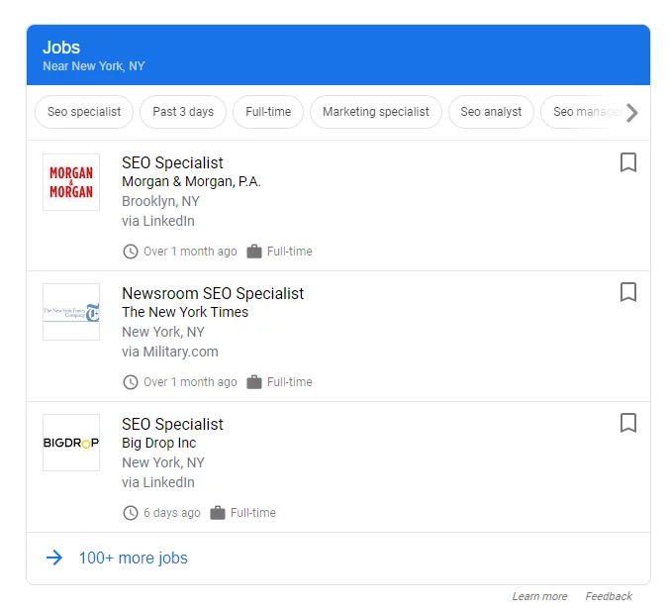Viewport: 669px width, 610px height.
Task: Pick the partially visible "Seo manager" chip
Action: (x=584, y=112)
